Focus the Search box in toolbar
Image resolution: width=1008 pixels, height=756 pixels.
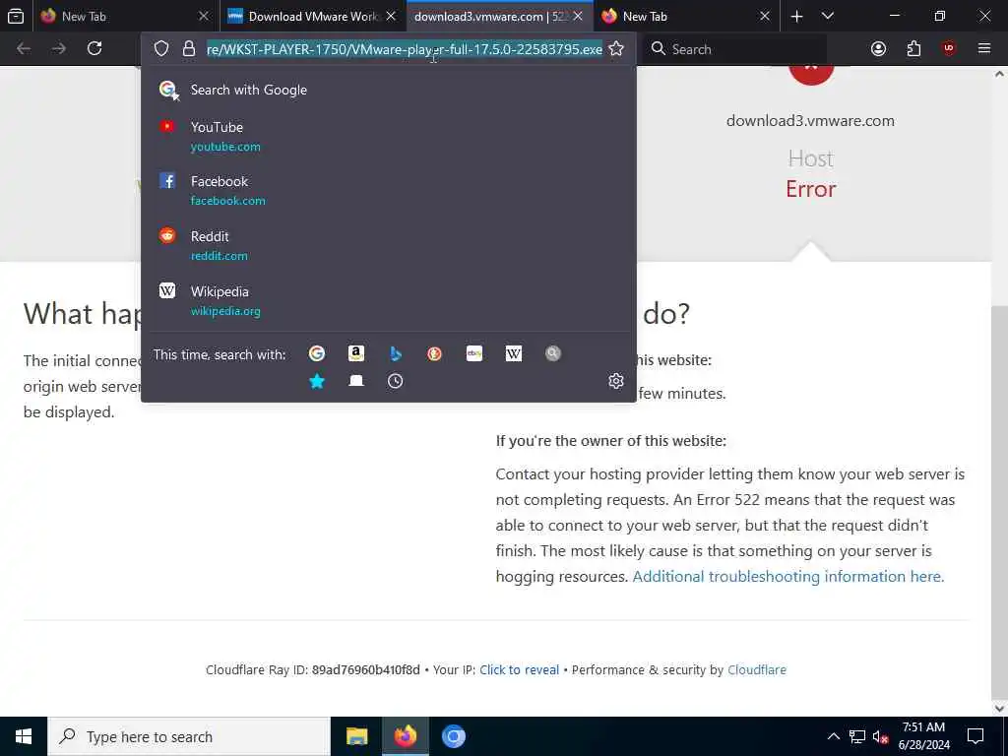coord(734,49)
